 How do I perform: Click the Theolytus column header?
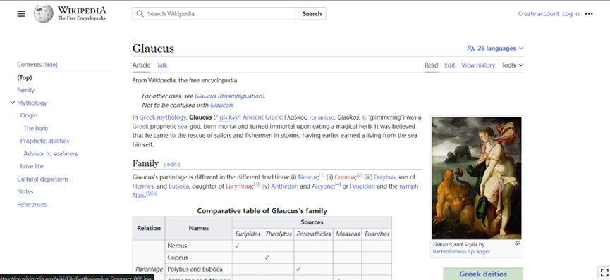coord(278,234)
